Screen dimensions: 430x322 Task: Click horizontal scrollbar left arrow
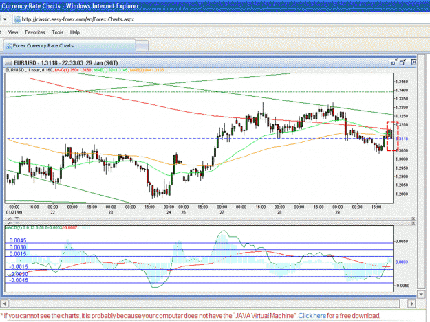[4, 303]
